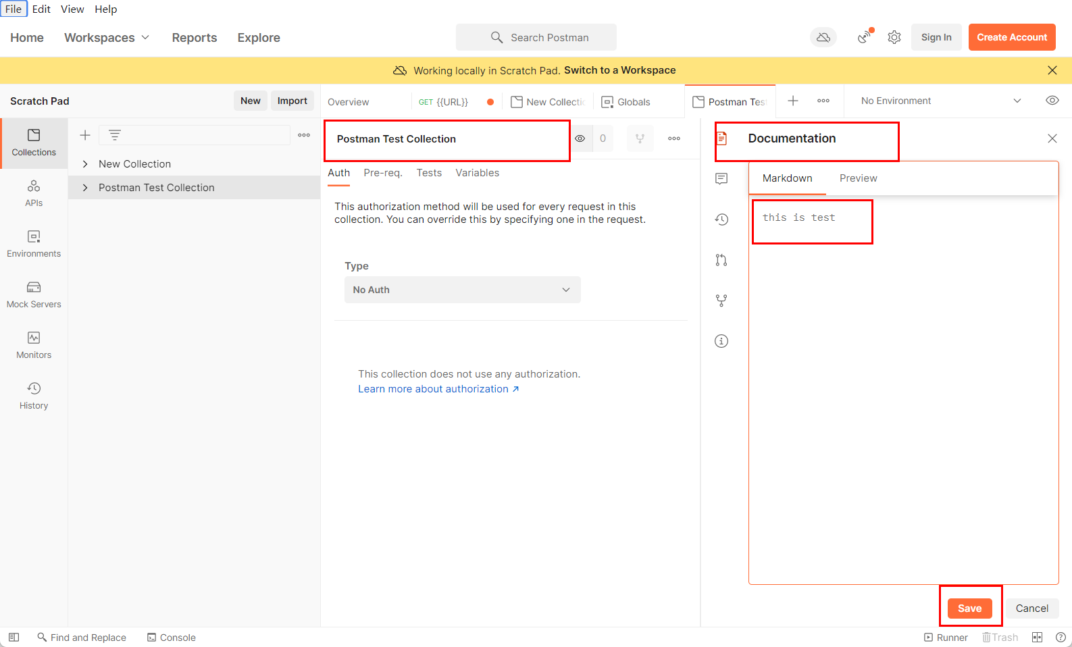Click the Import button

[x=292, y=101]
